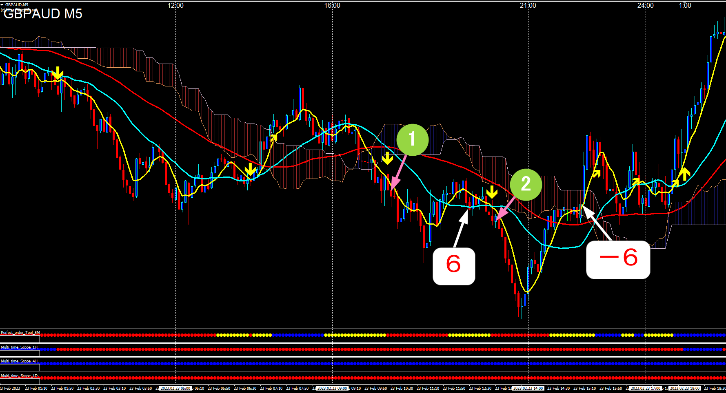This screenshot has height=393, width=726.
Task: Click the 23 Feb 14:30 time axis label
Action: pos(559,389)
